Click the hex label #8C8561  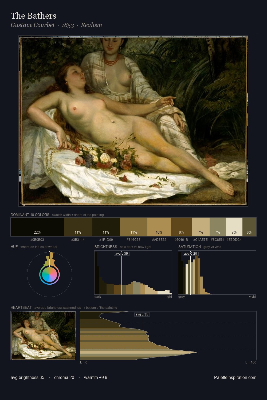(x=218, y=240)
